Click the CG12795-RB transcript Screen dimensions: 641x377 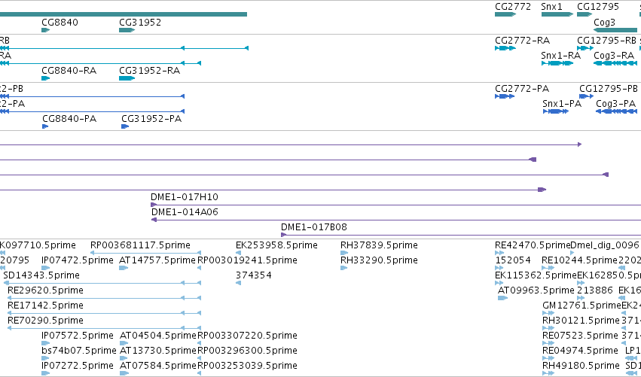(585, 49)
